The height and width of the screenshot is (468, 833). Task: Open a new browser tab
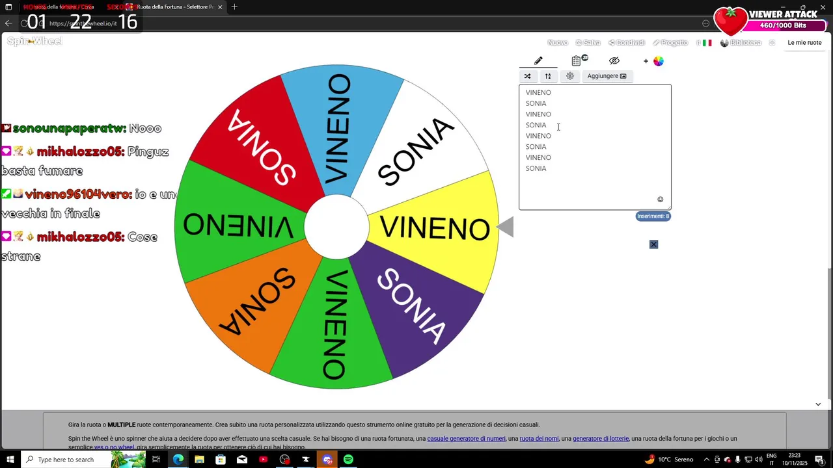[234, 7]
